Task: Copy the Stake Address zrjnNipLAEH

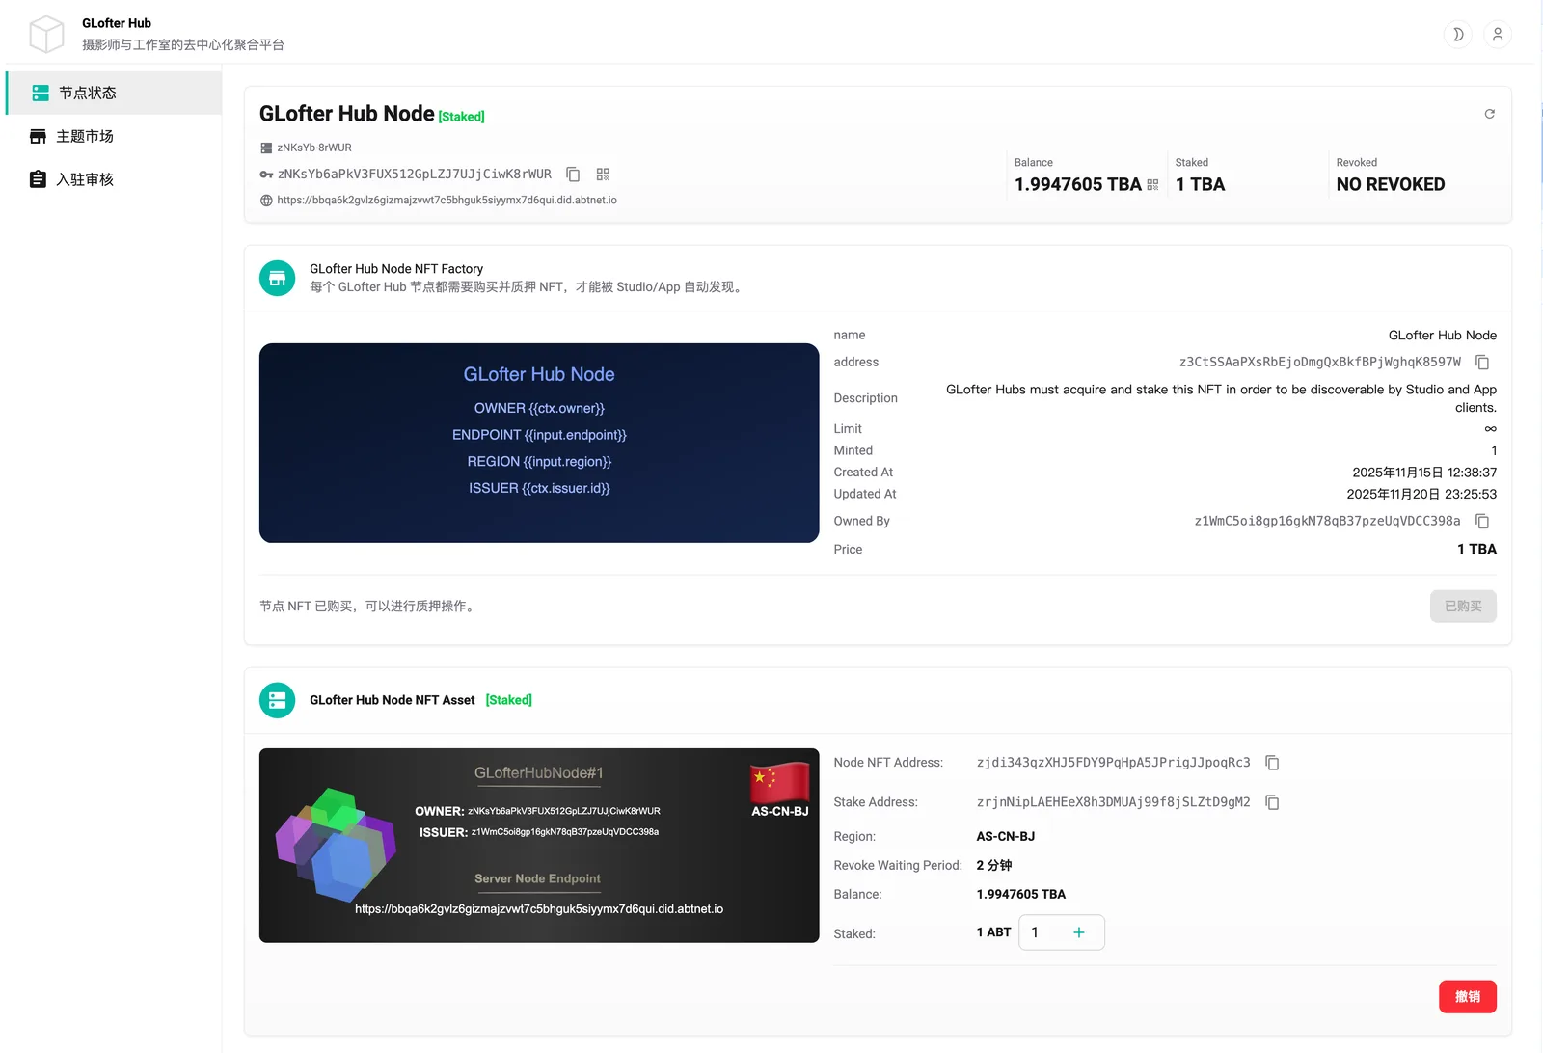Action: click(x=1272, y=802)
